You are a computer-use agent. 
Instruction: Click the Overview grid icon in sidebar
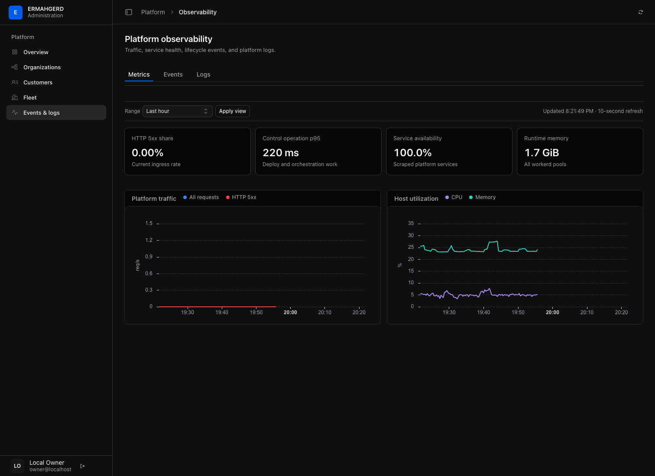pos(15,52)
